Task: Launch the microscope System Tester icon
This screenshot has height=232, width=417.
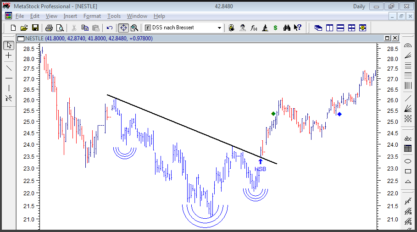Action: point(265,28)
